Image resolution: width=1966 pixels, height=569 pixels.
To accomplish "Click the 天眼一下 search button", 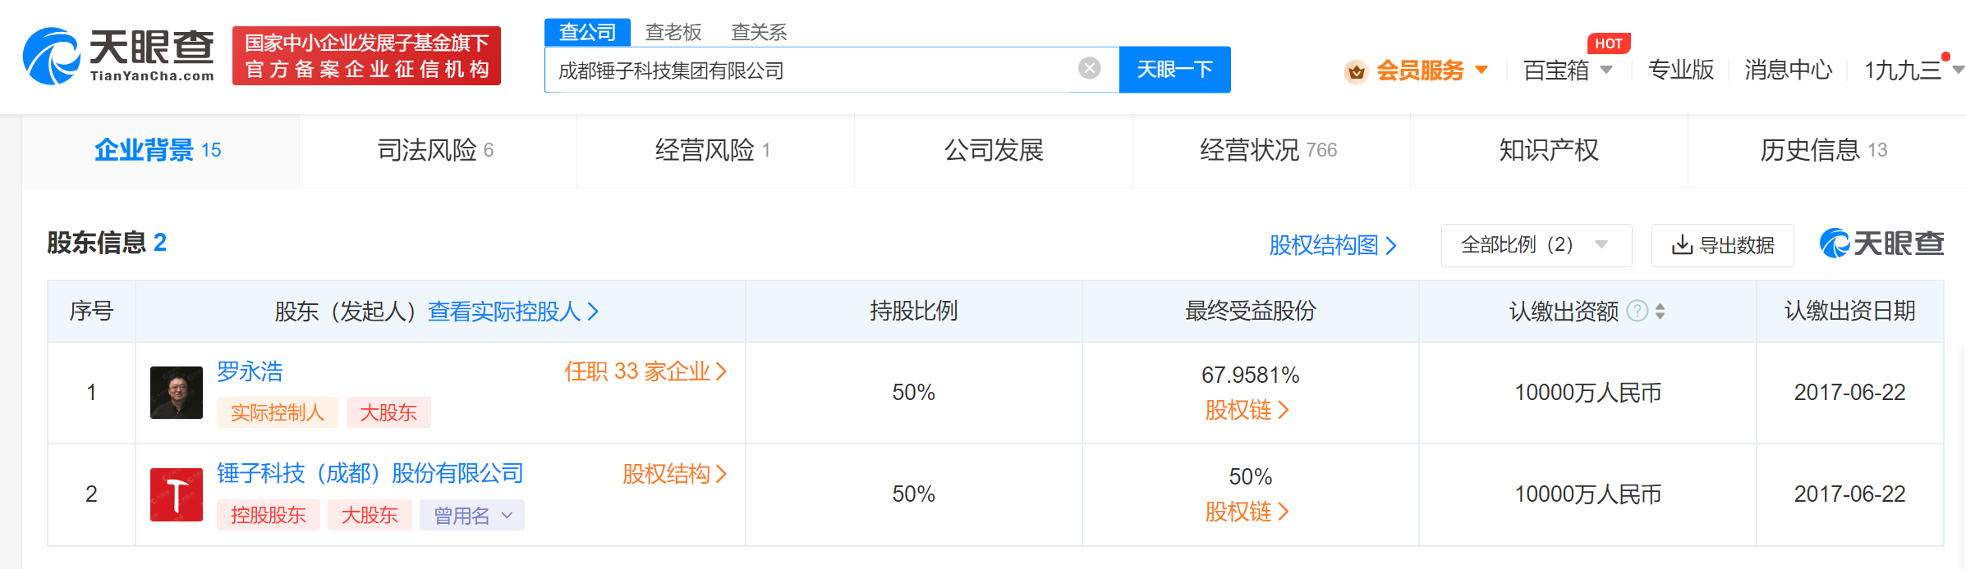I will pyautogui.click(x=1174, y=70).
